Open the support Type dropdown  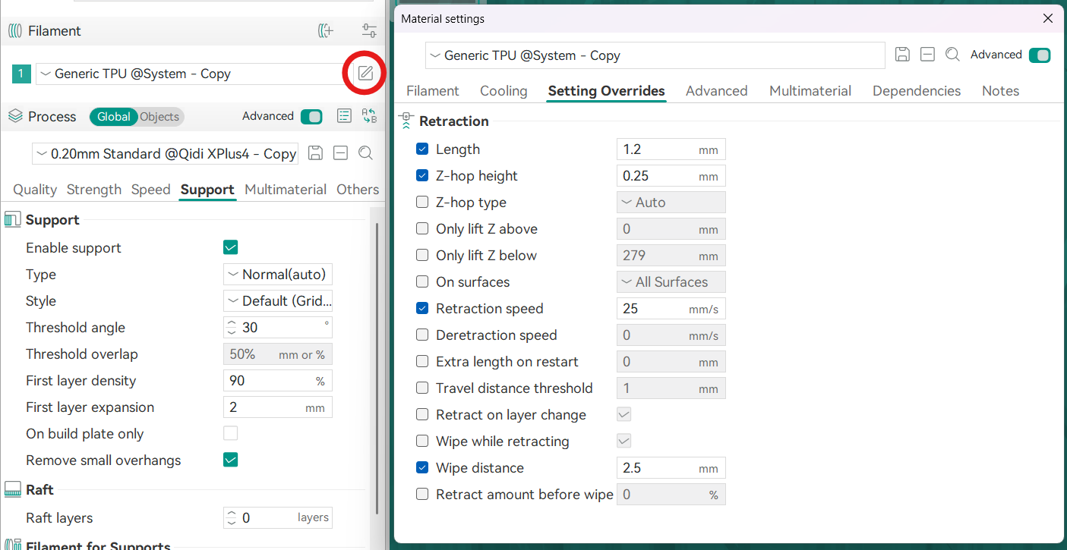[x=278, y=275]
